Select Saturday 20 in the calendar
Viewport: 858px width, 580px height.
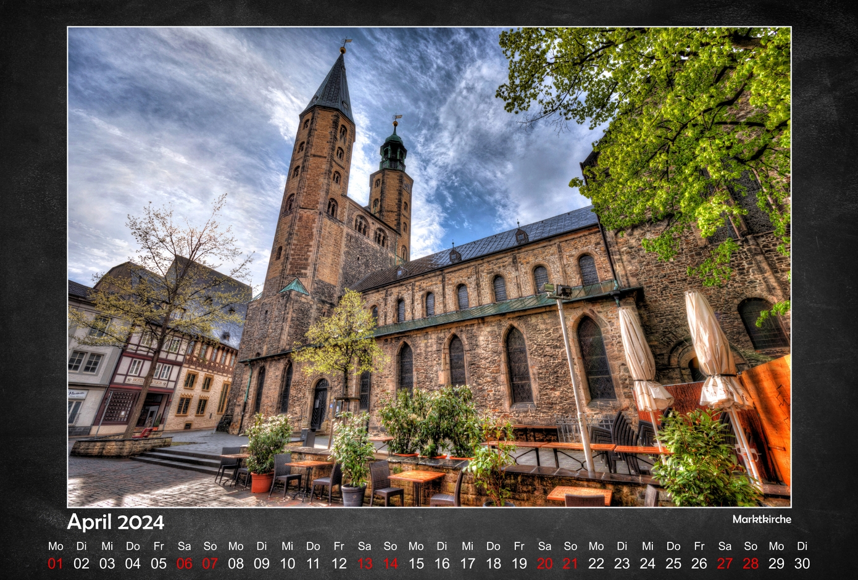[544, 563]
